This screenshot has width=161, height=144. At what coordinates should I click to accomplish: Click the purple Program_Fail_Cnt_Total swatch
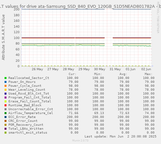pyautogui.click(x=6, y=98)
